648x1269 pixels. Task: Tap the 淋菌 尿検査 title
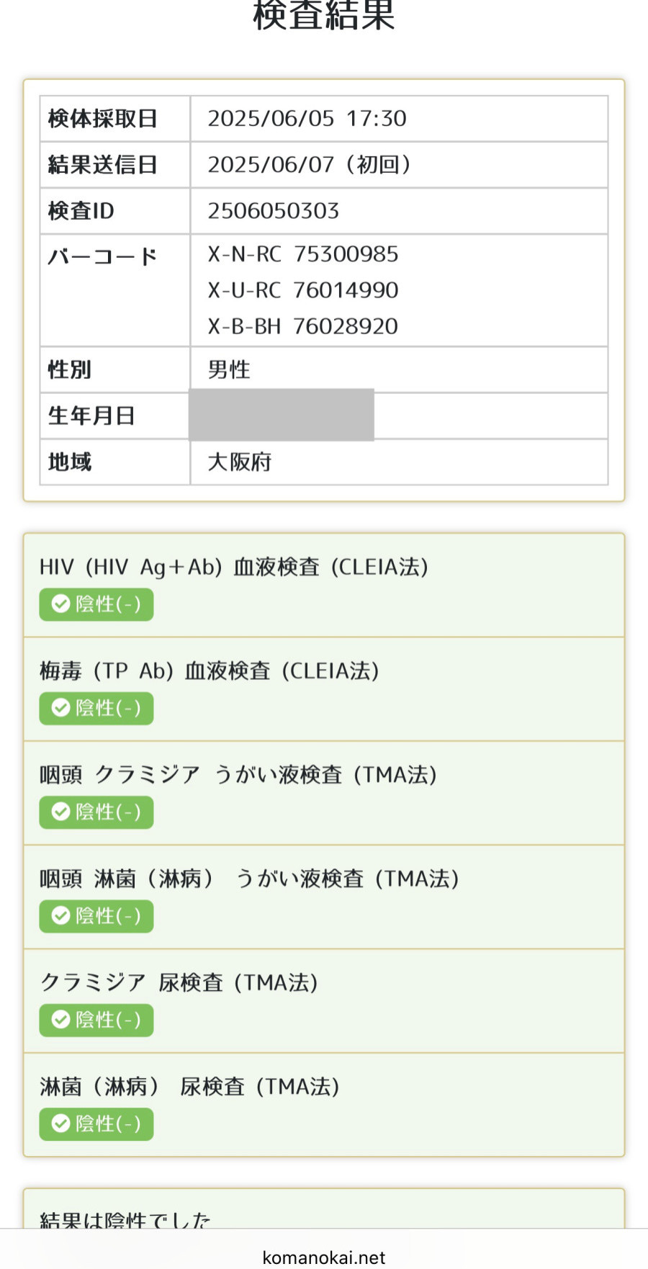tap(190, 1086)
